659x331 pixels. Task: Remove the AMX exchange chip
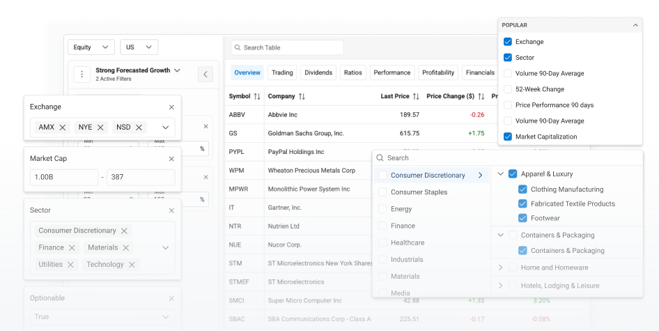click(63, 128)
